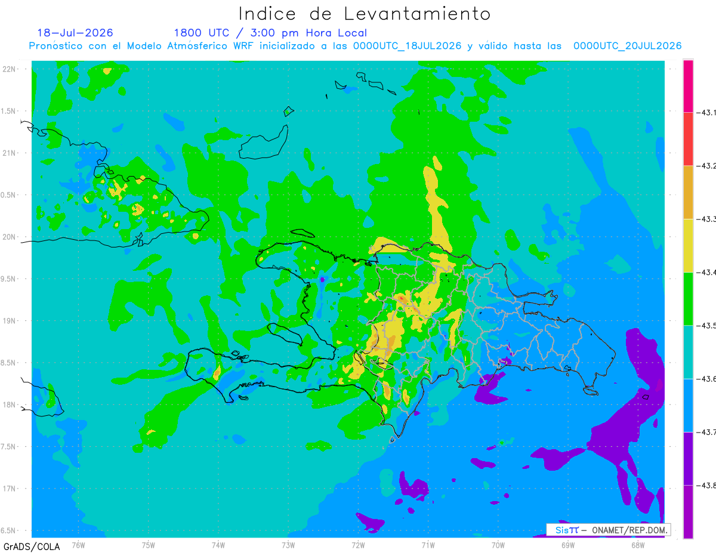The image size is (716, 553).
Task: Click the 69W longitude label
Action: point(567,545)
